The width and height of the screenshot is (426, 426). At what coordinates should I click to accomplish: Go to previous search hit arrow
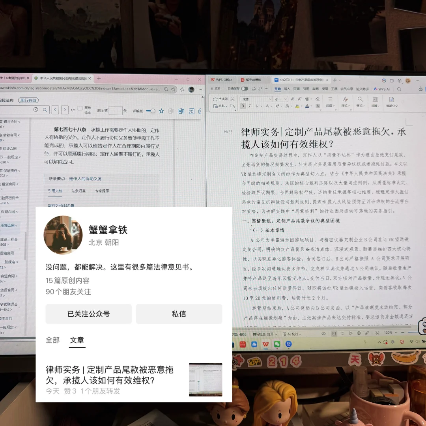tap(55, 110)
